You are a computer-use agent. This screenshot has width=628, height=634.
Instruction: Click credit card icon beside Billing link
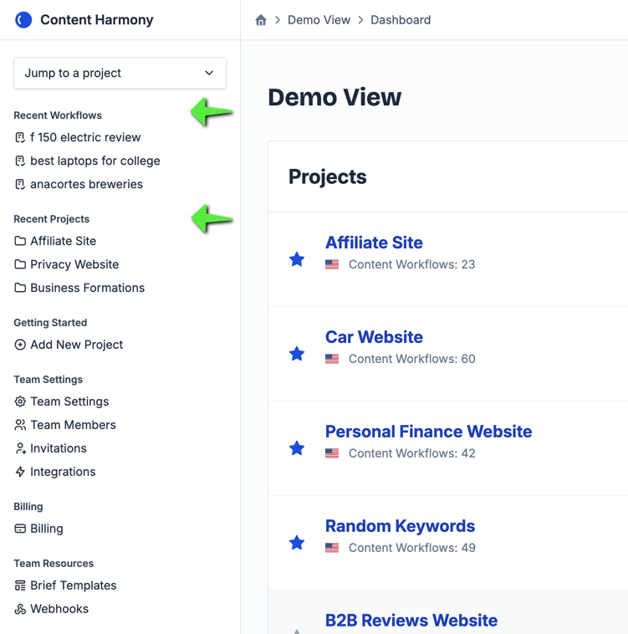[x=20, y=529]
